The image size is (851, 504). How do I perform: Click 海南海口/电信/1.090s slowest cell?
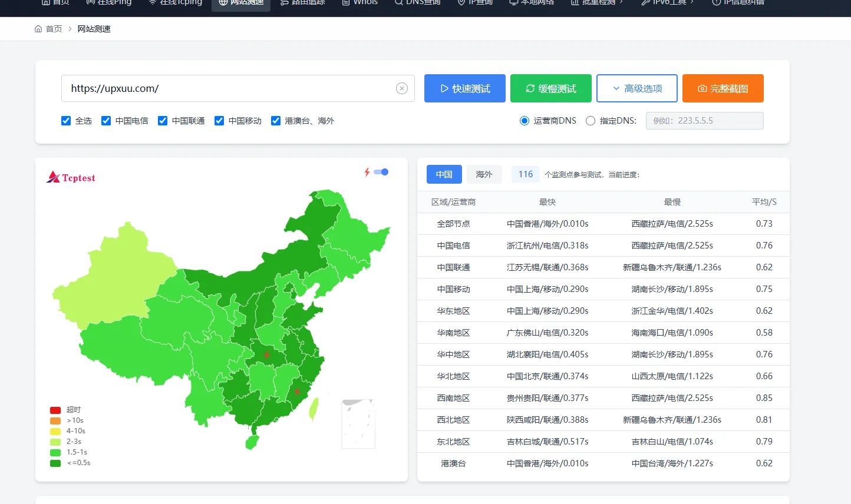pyautogui.click(x=672, y=333)
